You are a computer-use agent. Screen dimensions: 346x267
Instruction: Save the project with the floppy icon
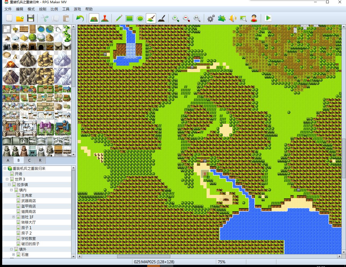tap(31, 18)
